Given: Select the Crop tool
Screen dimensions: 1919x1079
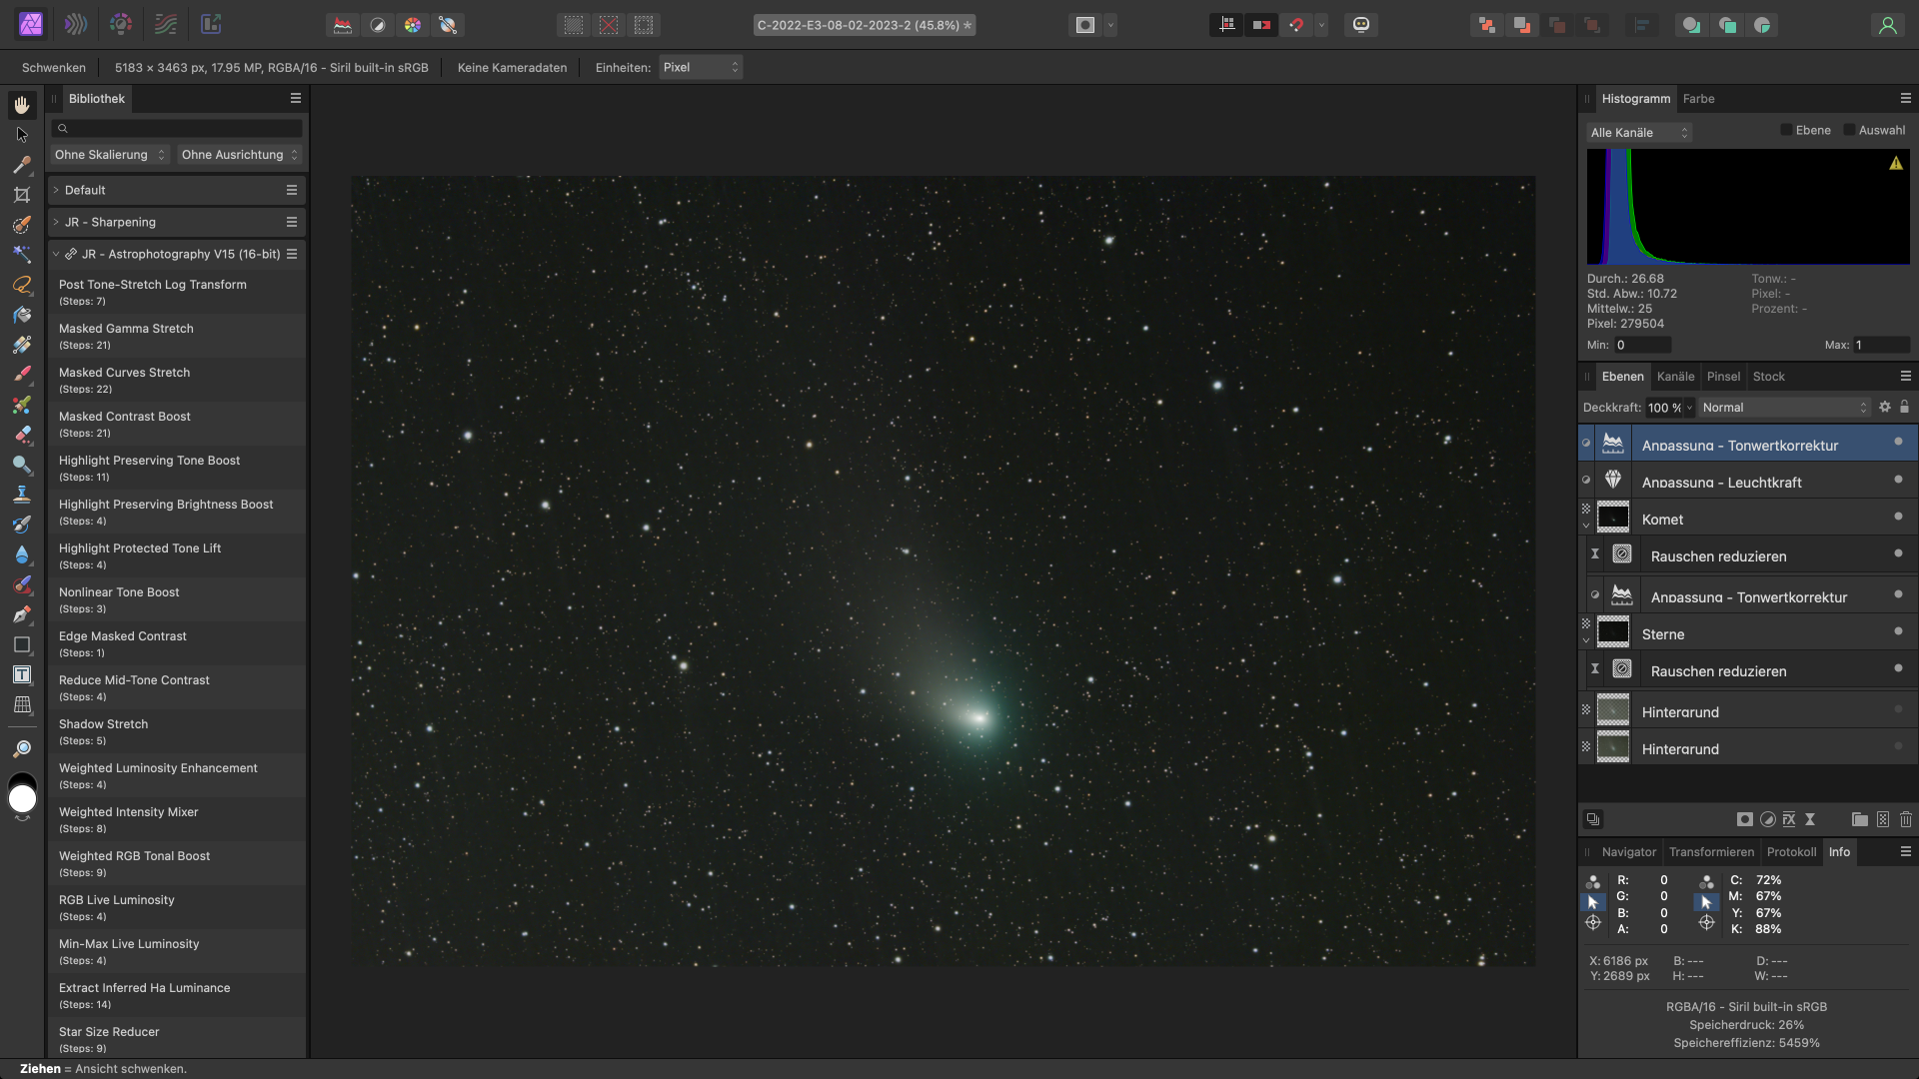Looking at the screenshot, I should (x=22, y=195).
